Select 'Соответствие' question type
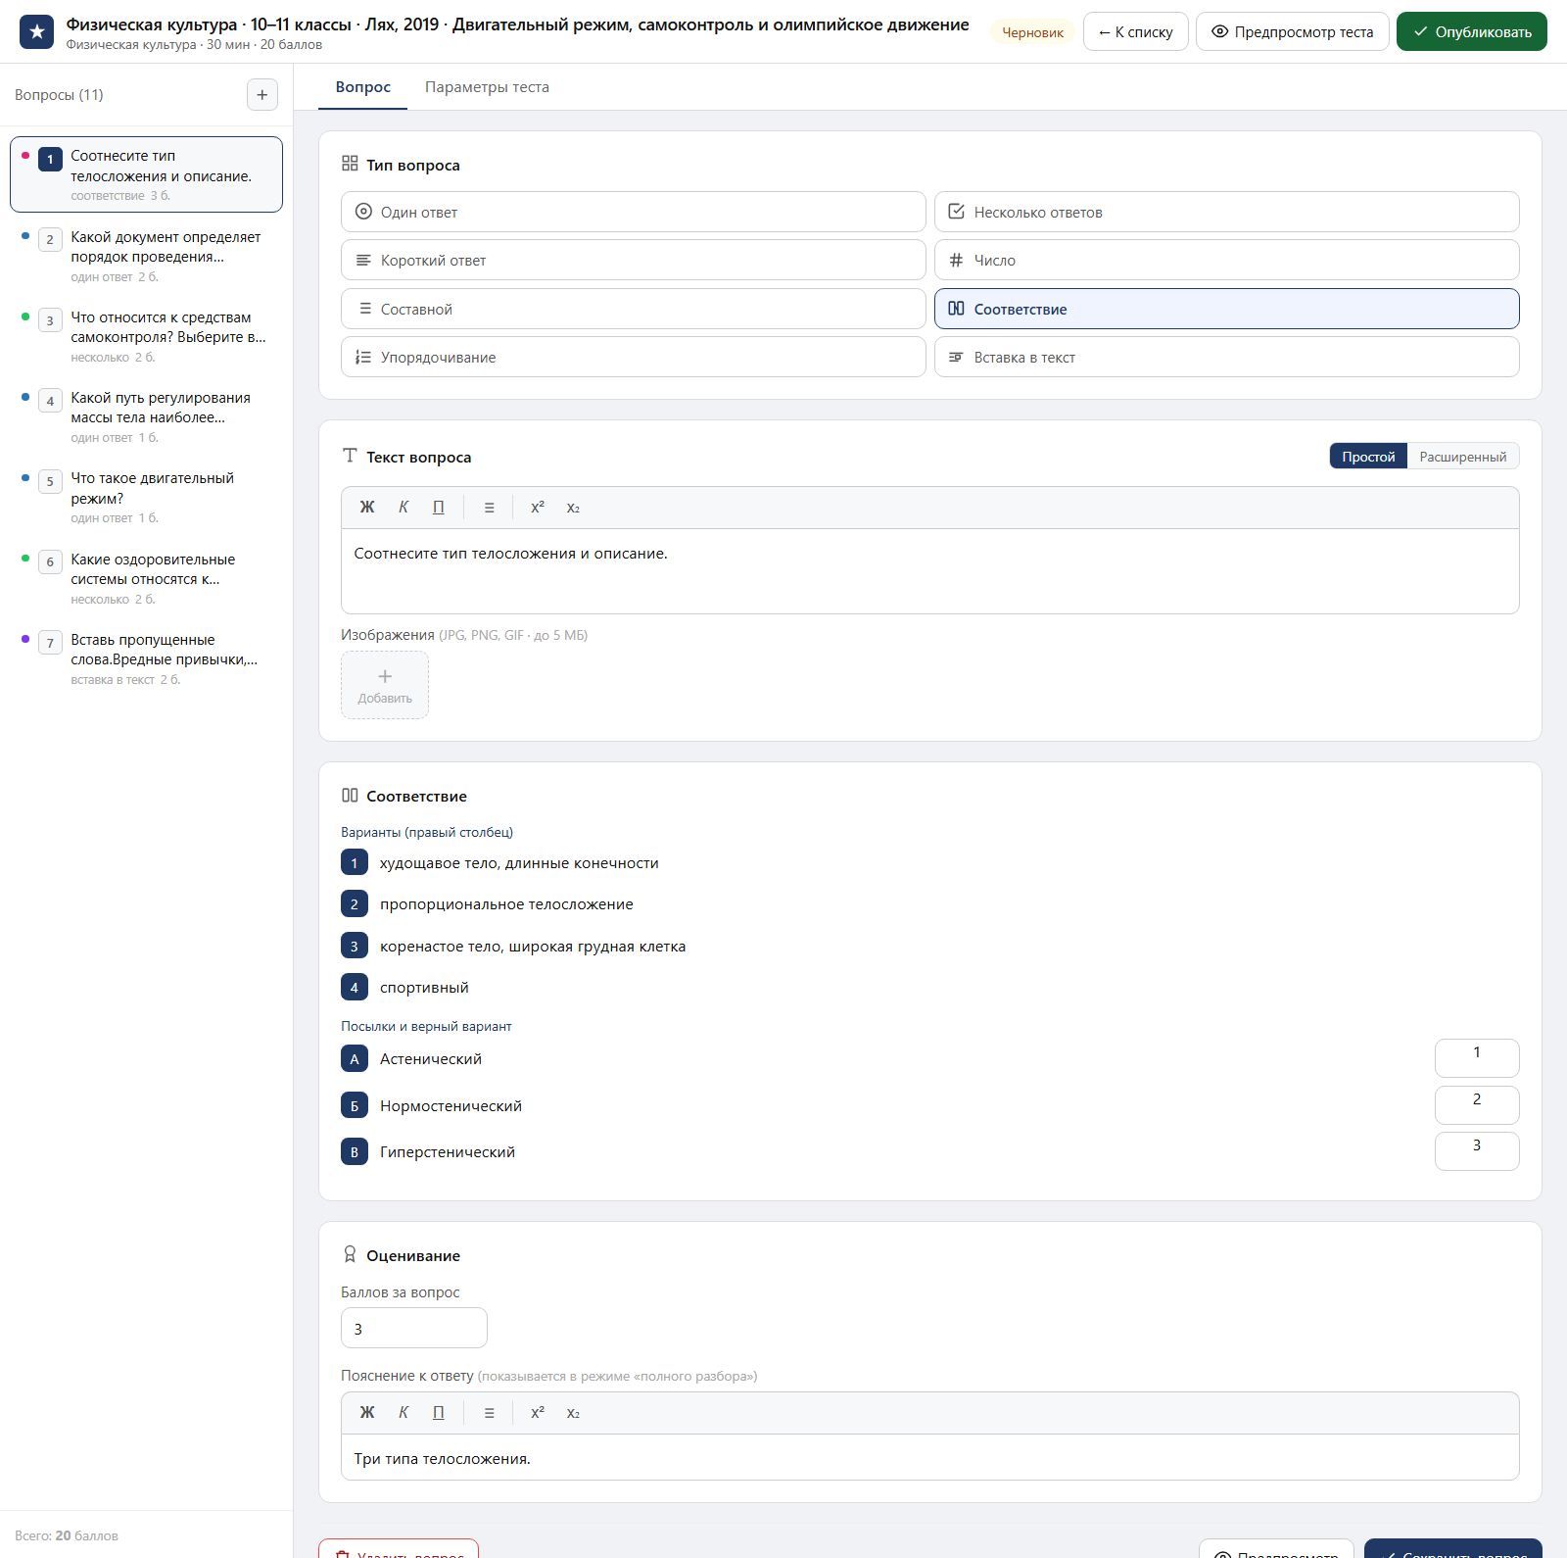 [x=1226, y=309]
